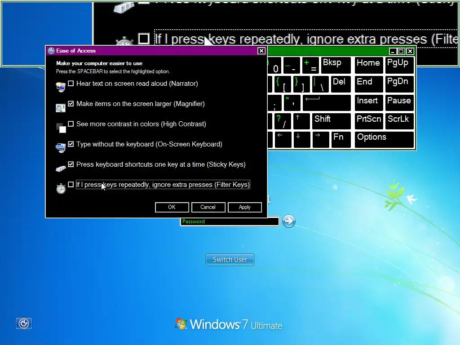Click the Del key on On-Screen Keyboard
This screenshot has height=345, width=460.
click(x=341, y=84)
